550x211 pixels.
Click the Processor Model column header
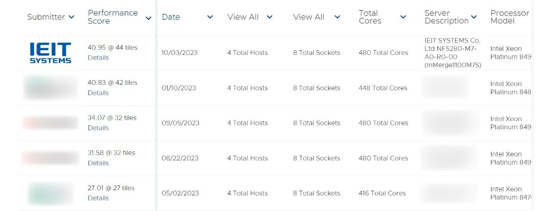[509, 17]
